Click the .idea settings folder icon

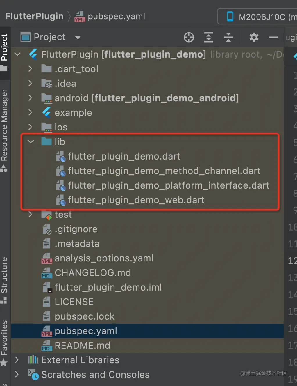[46, 84]
